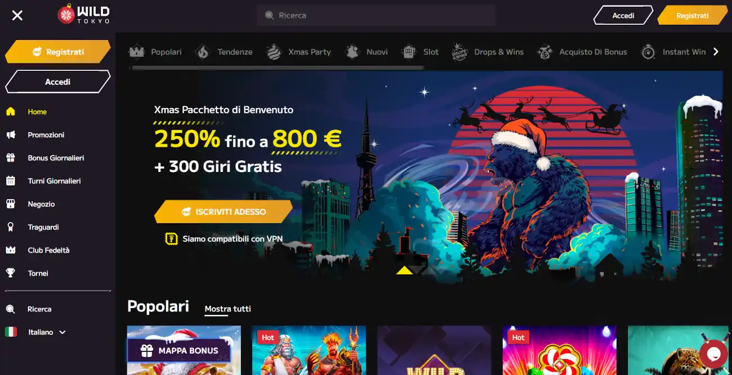
Task: Click the Promozioni megaphone icon
Action: pos(11,135)
